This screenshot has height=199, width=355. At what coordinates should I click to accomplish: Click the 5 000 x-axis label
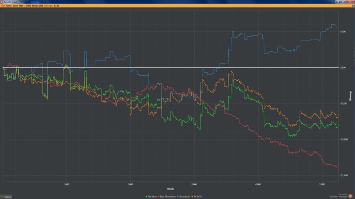pos(322,184)
